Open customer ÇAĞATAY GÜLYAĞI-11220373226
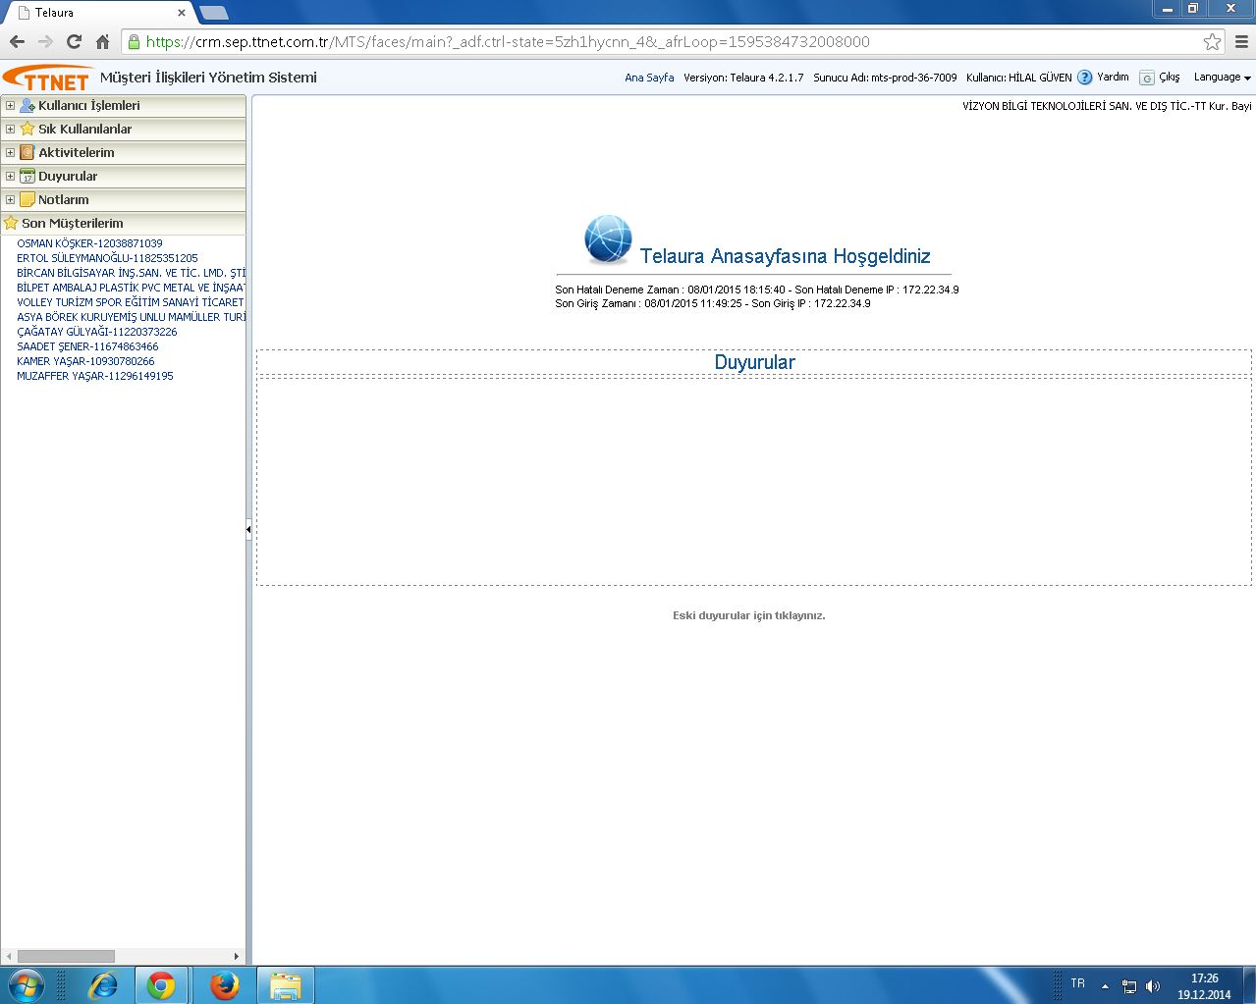 click(97, 332)
